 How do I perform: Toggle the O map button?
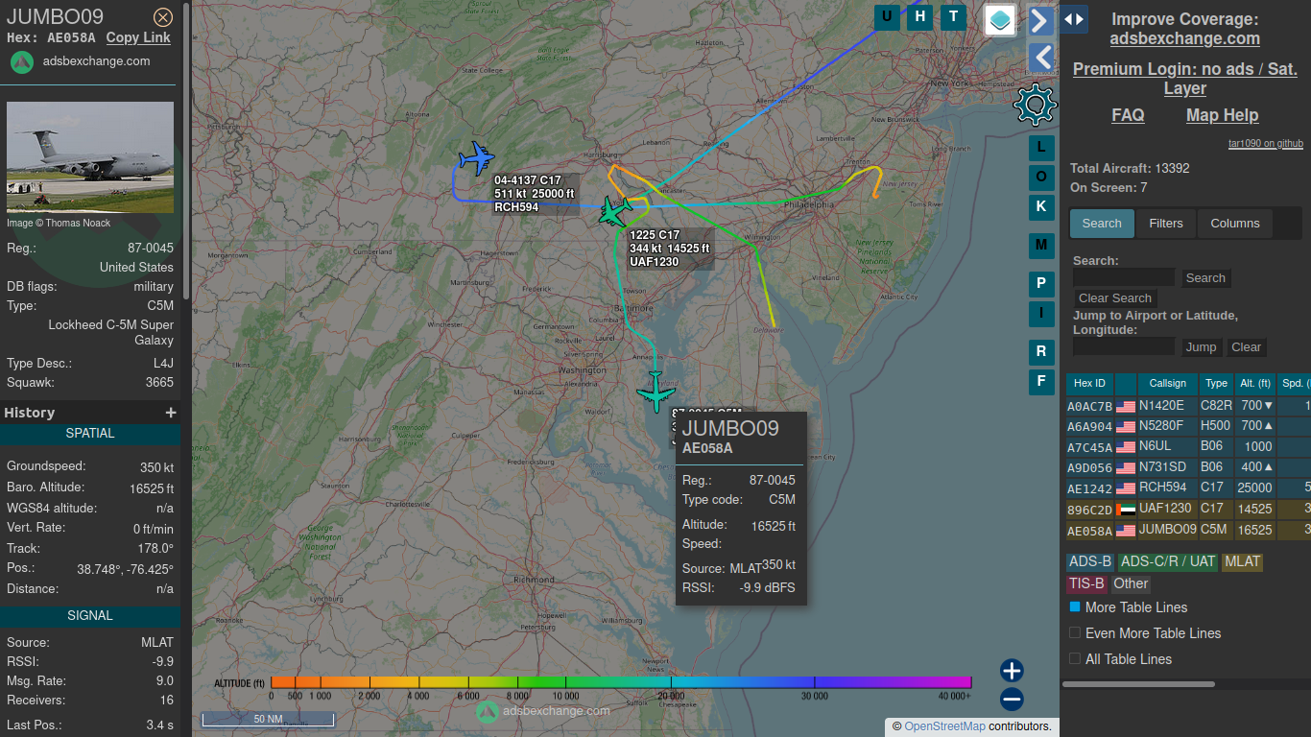coord(1042,177)
